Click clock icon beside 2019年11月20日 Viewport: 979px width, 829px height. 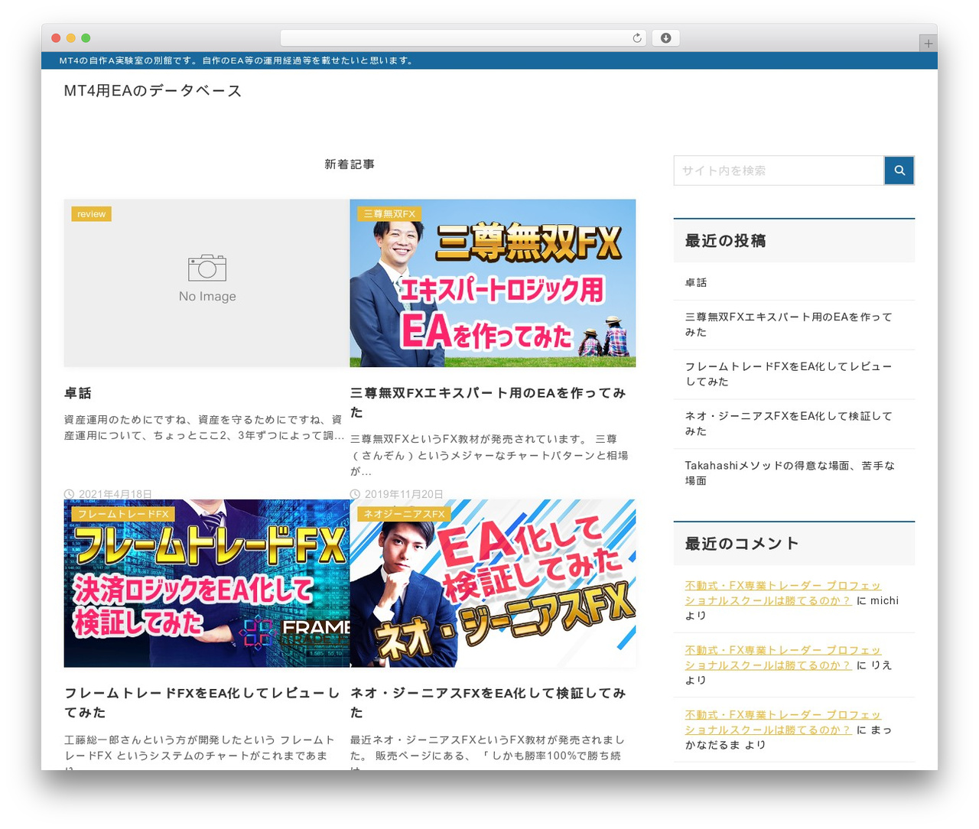click(x=355, y=494)
